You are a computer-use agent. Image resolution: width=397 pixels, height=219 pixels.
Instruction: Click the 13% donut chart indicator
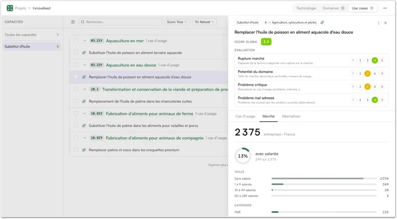(243, 156)
